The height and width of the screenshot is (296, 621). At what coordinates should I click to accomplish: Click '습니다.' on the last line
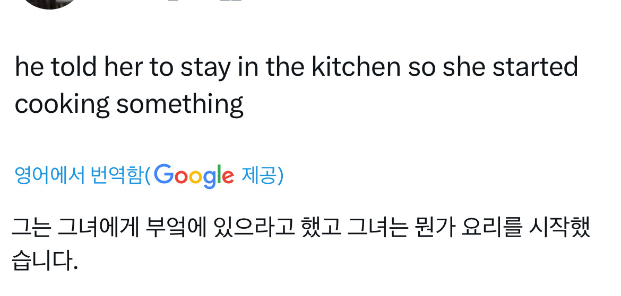click(45, 261)
